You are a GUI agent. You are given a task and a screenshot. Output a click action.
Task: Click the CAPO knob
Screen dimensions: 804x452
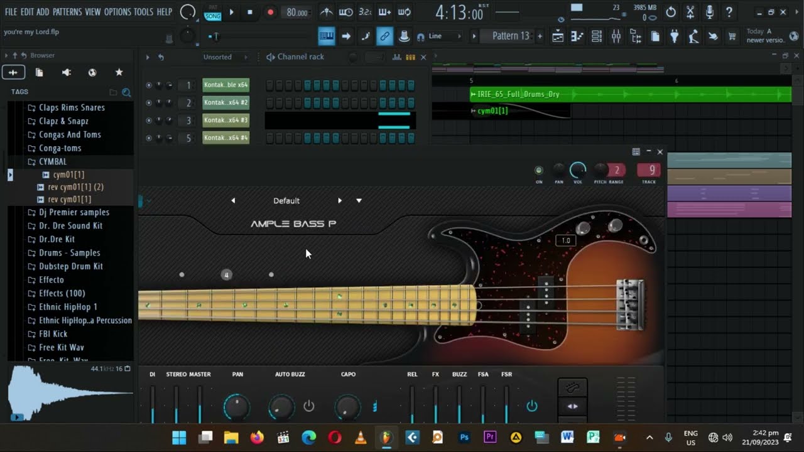(347, 407)
